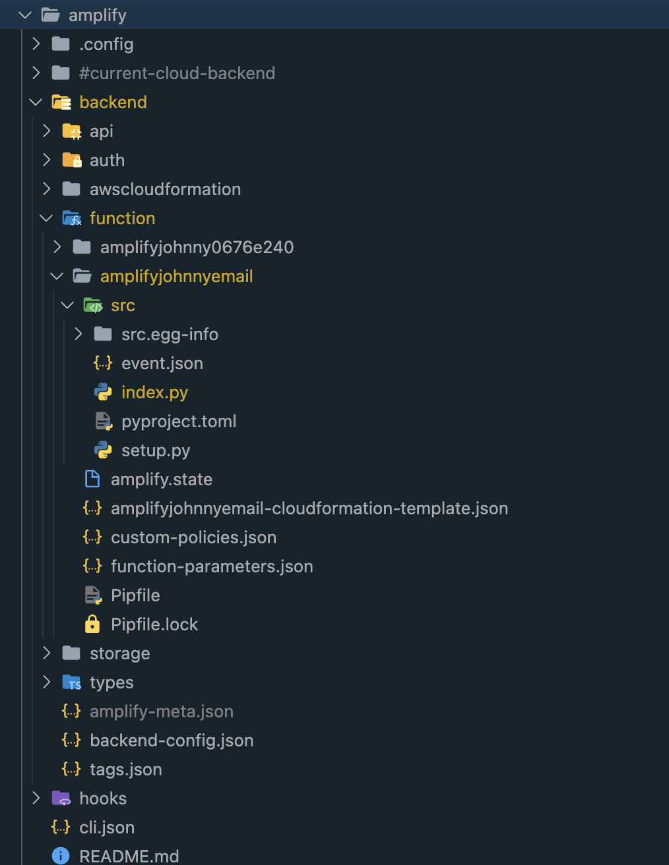Viewport: 669px width, 865px height.
Task: Click the backend stack folder icon
Action: click(61, 102)
